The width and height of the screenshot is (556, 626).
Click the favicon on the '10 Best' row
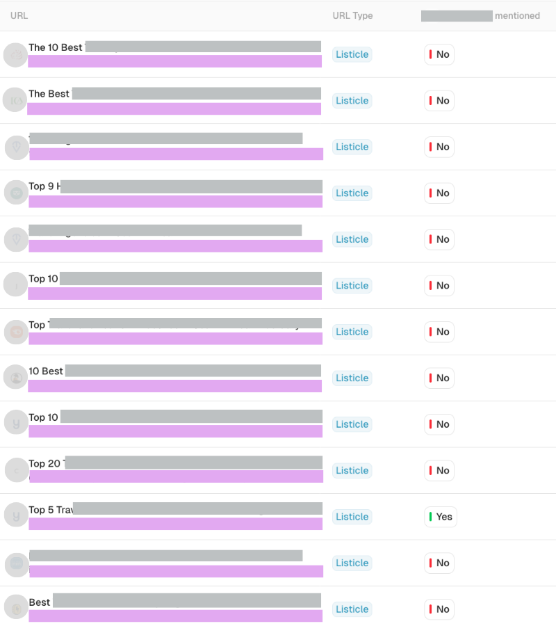[x=15, y=376]
